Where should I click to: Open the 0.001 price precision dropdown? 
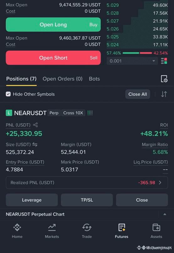coord(132,61)
